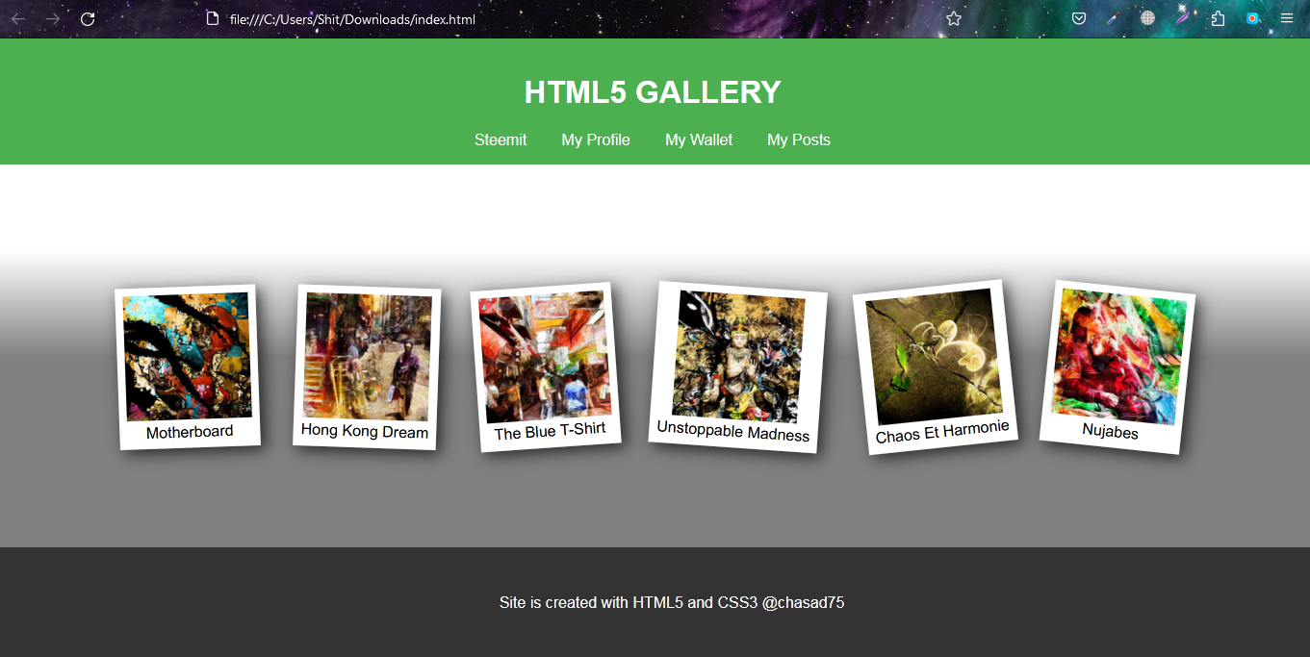Click the blue screen recorder extension icon
1310x657 pixels.
pos(1252,18)
